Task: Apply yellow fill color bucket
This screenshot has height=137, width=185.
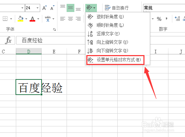Action: 20,19
